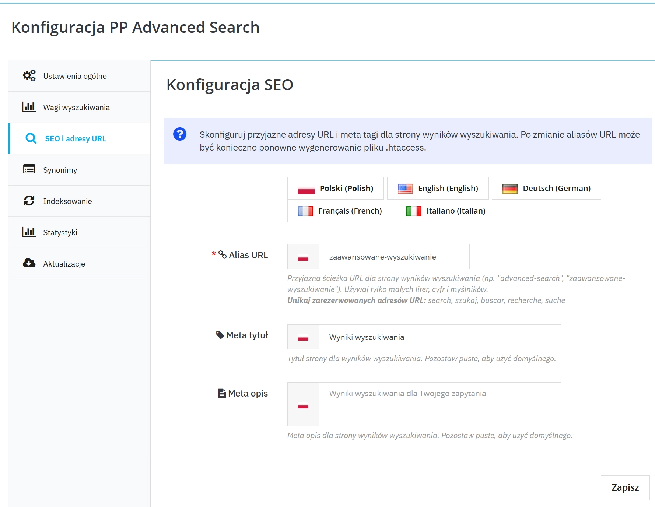The height and width of the screenshot is (507, 655).
Task: Open the Synonimy menu section
Action: point(60,170)
